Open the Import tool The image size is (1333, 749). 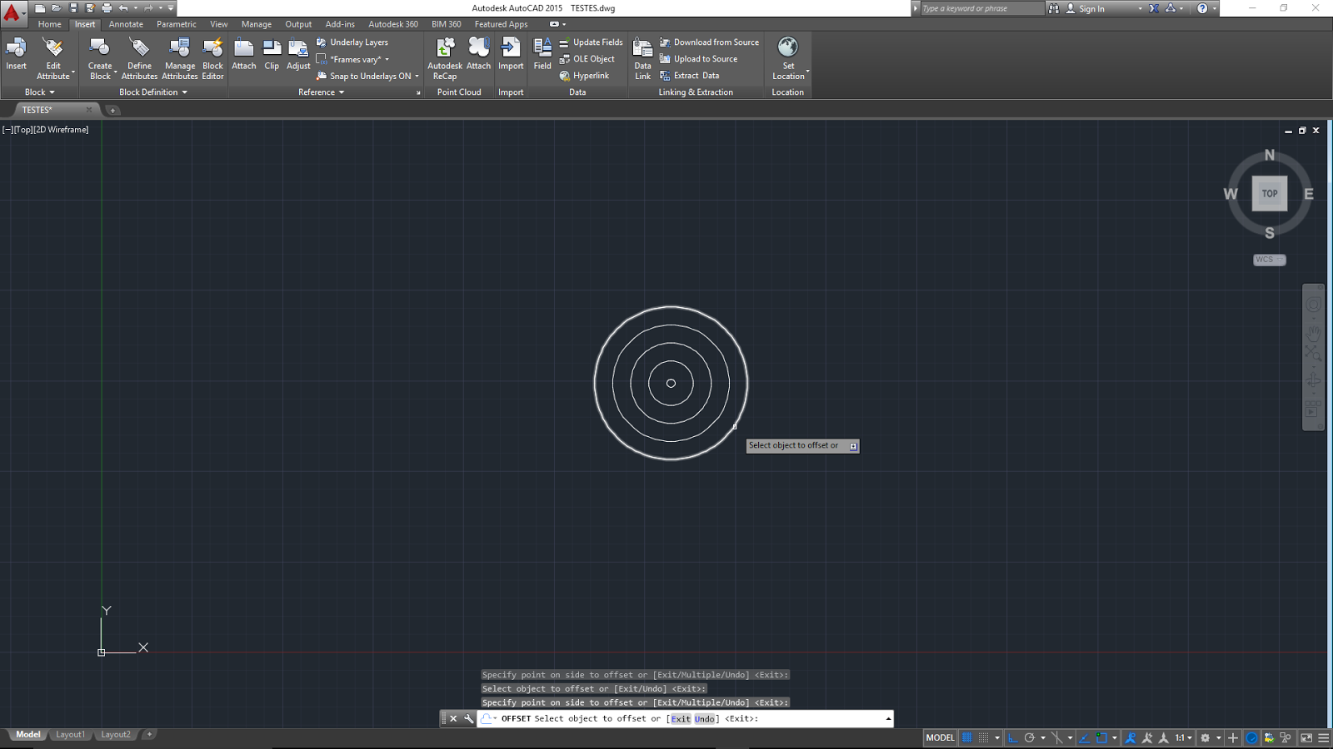(511, 54)
